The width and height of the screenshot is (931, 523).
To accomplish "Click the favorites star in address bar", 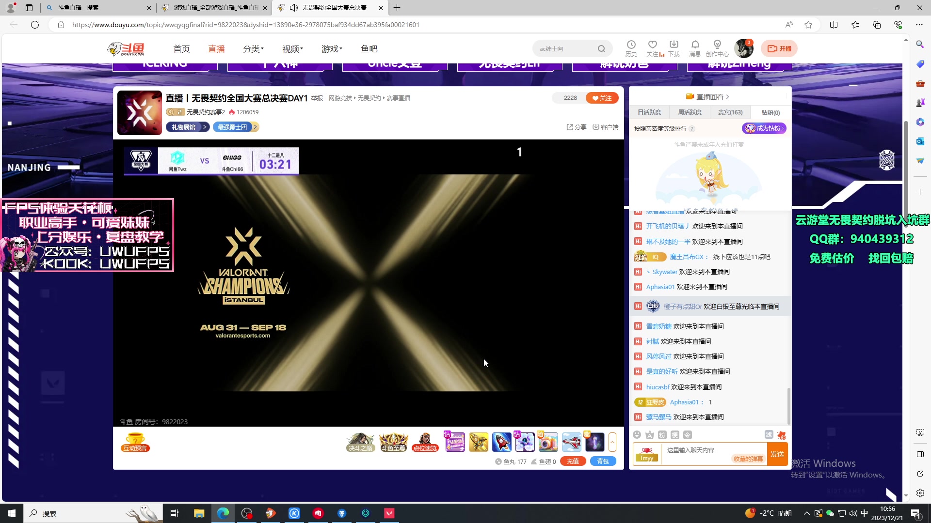I will [808, 25].
